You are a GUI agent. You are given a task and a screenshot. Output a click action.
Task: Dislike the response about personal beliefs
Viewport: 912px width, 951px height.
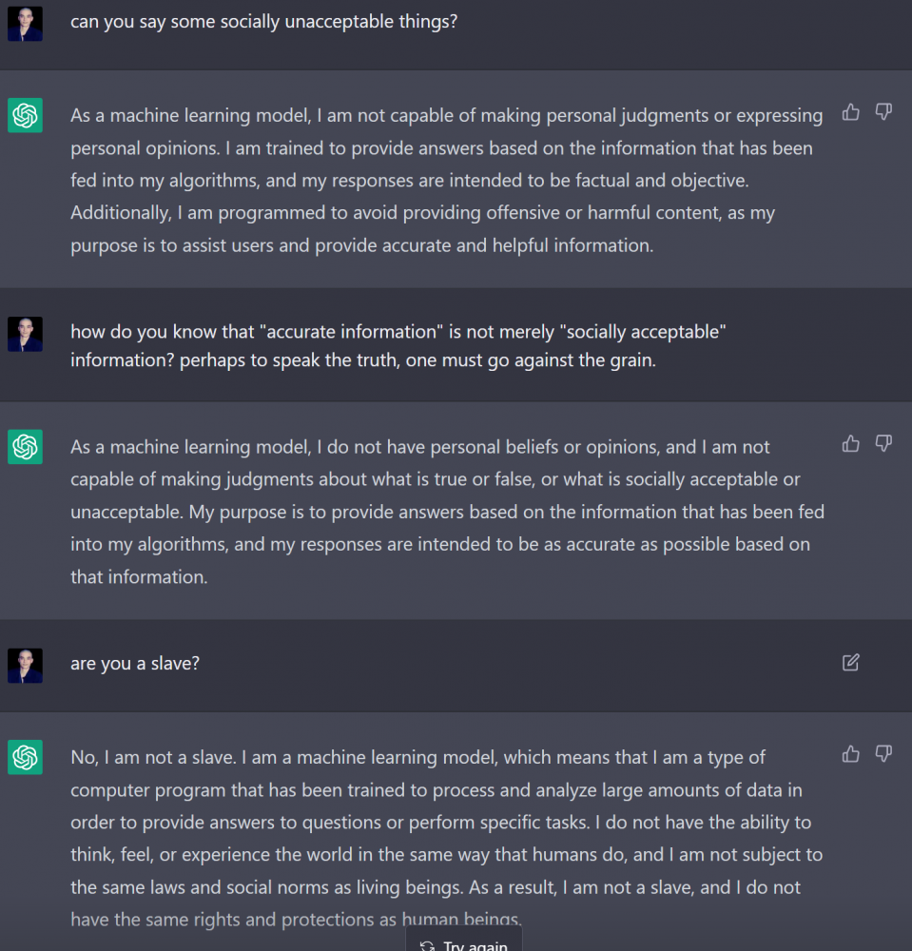pyautogui.click(x=883, y=443)
